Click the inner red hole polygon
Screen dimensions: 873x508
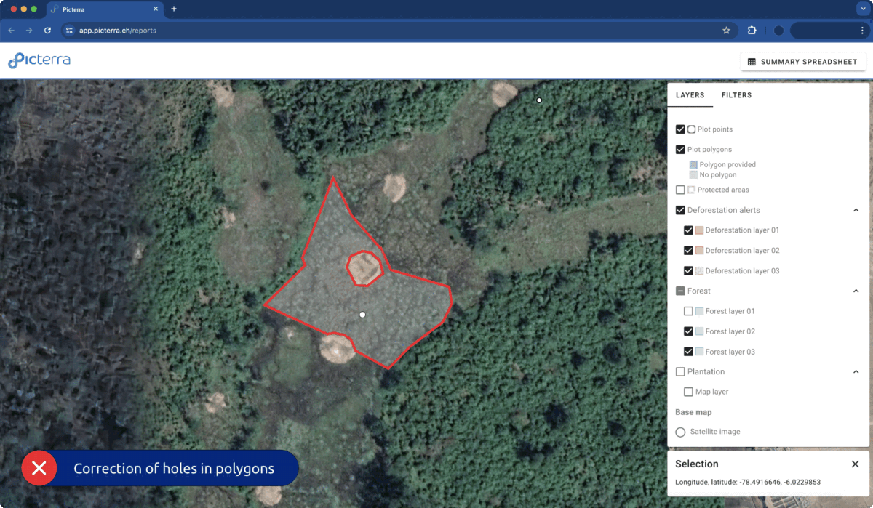(x=364, y=268)
